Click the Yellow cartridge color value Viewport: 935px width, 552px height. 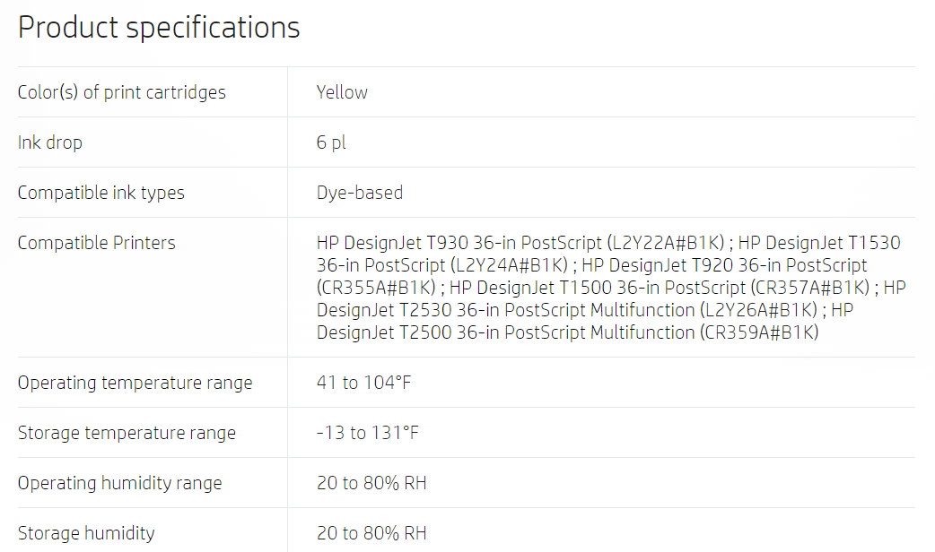(342, 92)
